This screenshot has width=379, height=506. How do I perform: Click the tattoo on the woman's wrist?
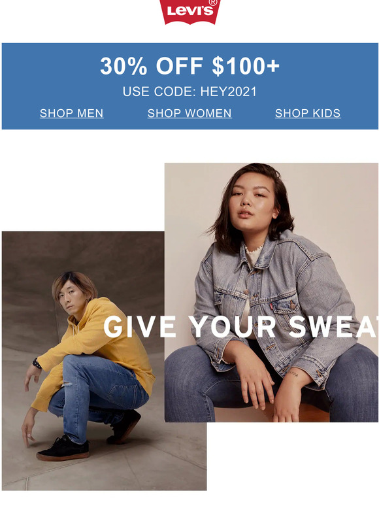pos(293,375)
